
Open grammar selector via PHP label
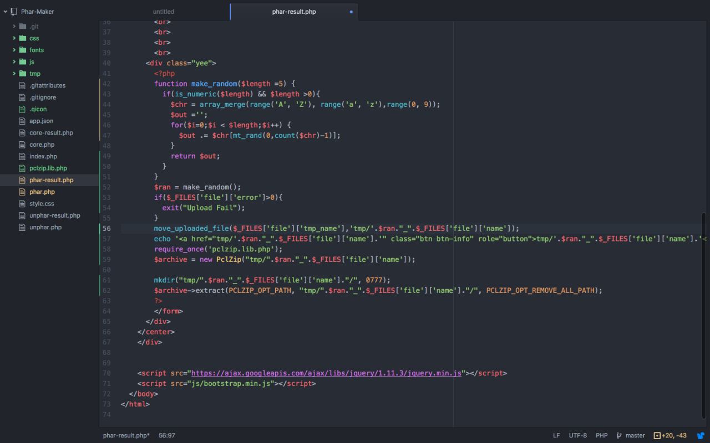pyautogui.click(x=602, y=436)
